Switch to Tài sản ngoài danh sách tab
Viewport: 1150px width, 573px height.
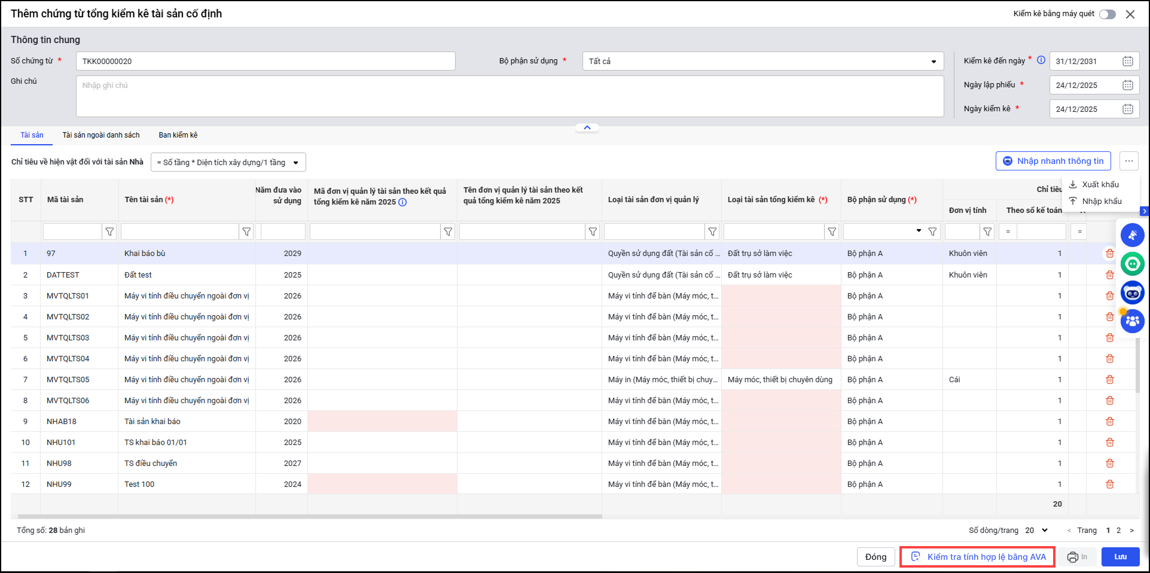[101, 135]
